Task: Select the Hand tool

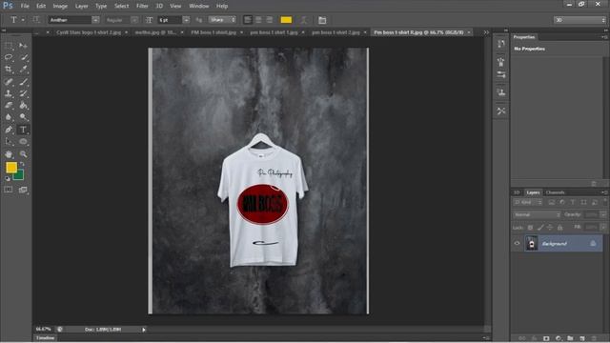Action: [9, 154]
